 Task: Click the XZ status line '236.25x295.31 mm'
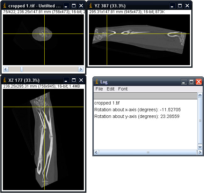42,86
